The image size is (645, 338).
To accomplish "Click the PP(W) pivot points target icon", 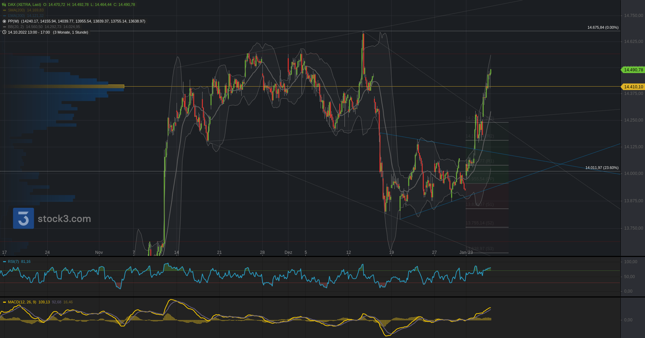I will click(4, 21).
